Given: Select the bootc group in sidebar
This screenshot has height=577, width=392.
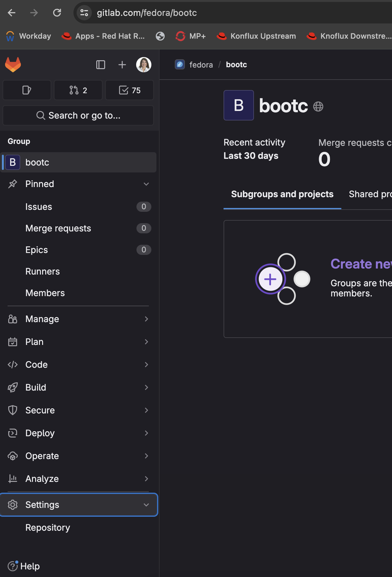Looking at the screenshot, I should click(78, 162).
